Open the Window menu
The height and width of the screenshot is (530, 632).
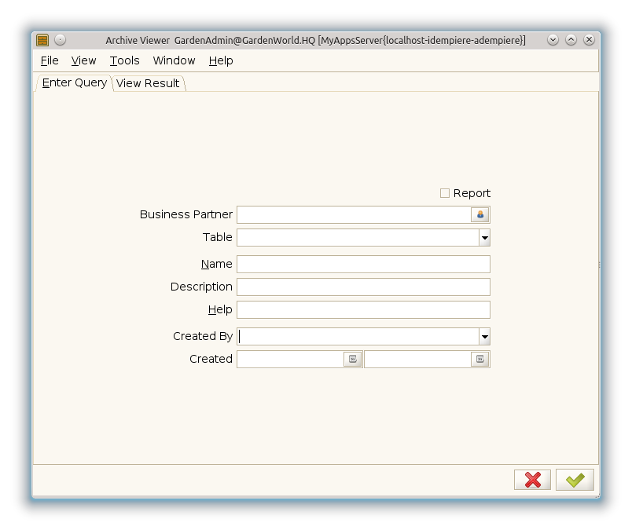click(174, 60)
